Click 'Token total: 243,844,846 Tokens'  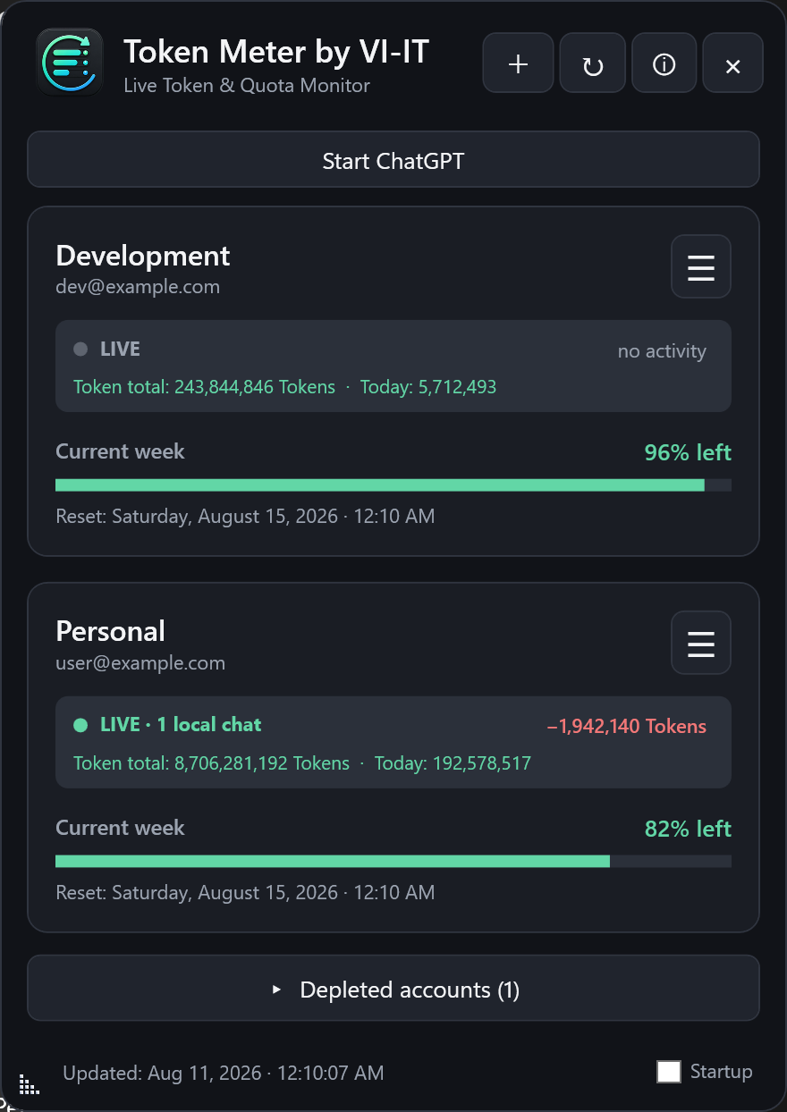[x=205, y=387]
